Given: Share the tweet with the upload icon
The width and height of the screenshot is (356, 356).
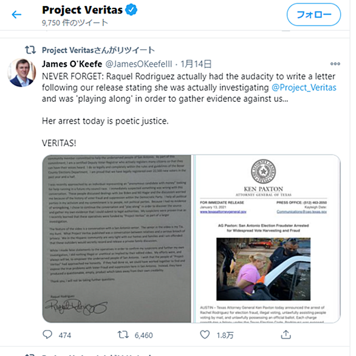Looking at the screenshot, I should point(286,335).
